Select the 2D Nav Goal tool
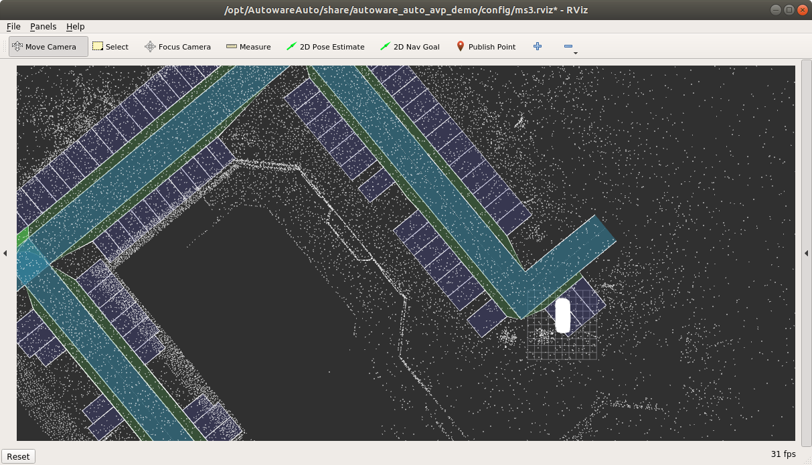 pyautogui.click(x=410, y=47)
